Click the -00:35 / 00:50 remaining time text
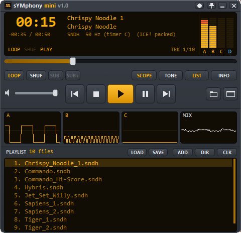Image resolution: width=241 pixels, height=233 pixels. [x=29, y=35]
